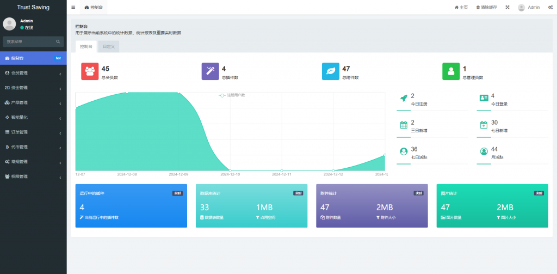Open the settings gears icon at top right
The image size is (557, 274).
(550, 8)
